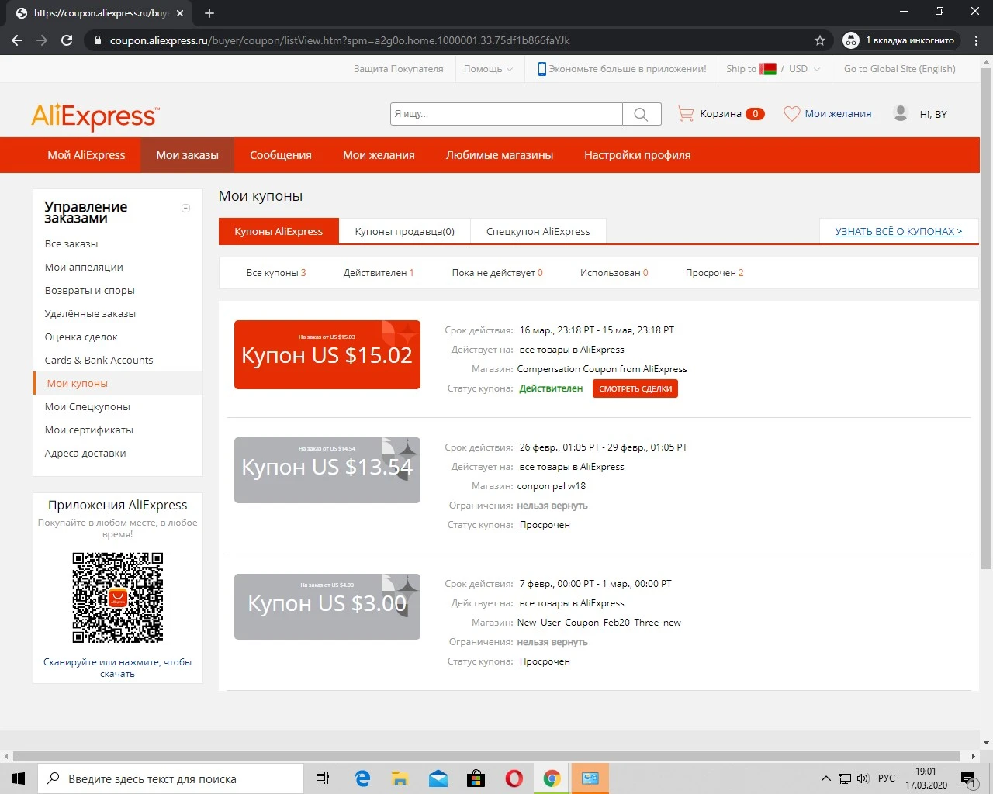Open Мои сертификаты in sidebar
This screenshot has height=794, width=993.
tap(89, 430)
